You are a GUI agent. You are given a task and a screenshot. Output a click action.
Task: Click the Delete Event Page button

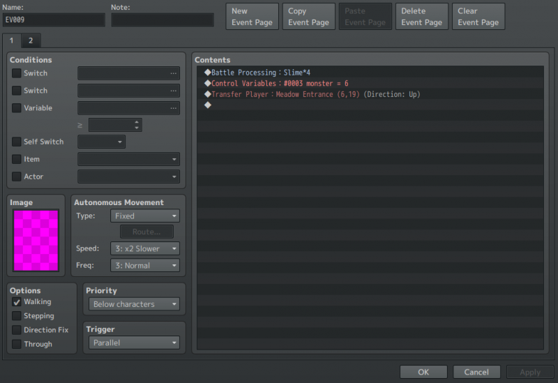pyautogui.click(x=422, y=16)
